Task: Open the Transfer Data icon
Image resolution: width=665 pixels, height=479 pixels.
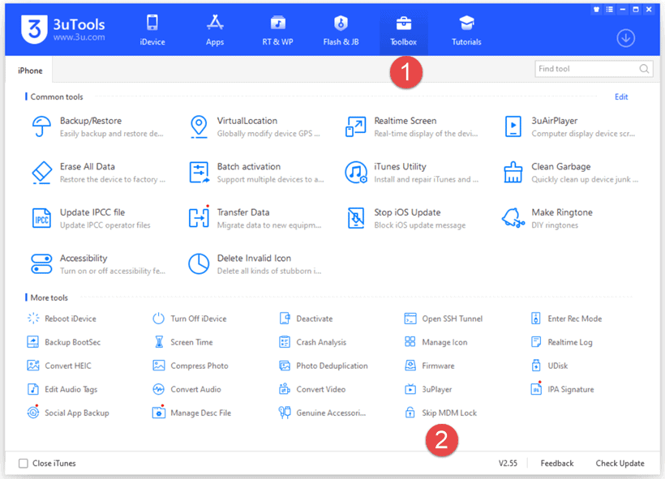Action: coord(199,217)
